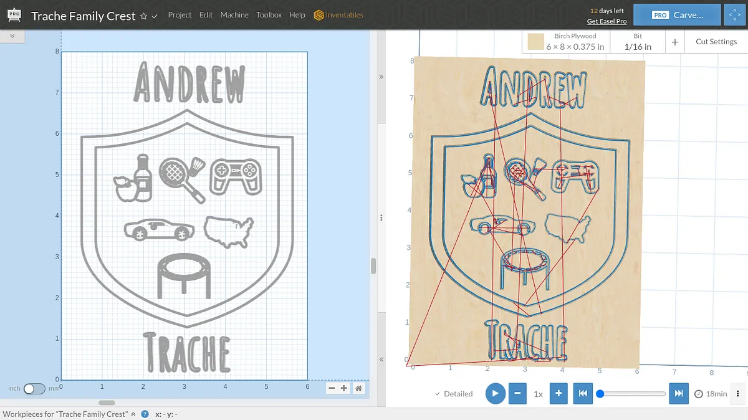748x420 pixels.
Task: Rewind simulation to the start
Action: pos(583,394)
